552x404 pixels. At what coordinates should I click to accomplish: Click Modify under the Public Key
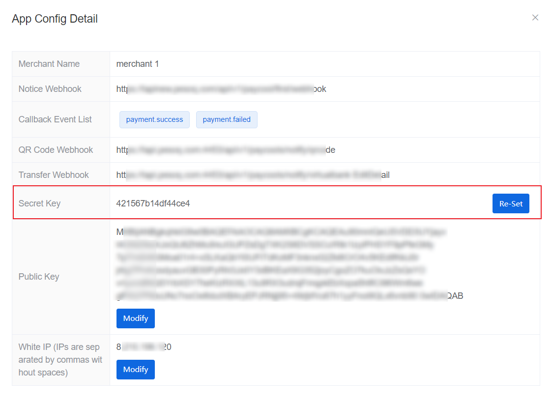pos(136,318)
